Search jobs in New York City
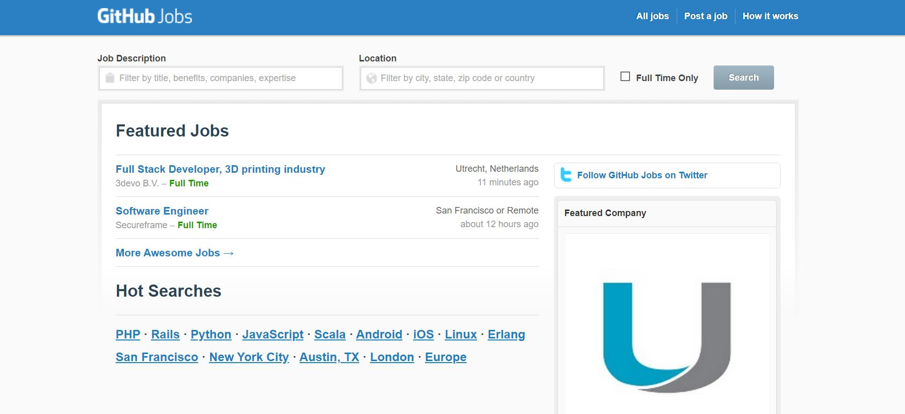Image resolution: width=905 pixels, height=414 pixels. (249, 357)
